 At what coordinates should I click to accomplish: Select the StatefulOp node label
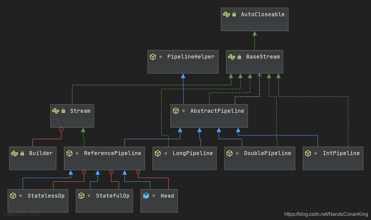pos(113,196)
